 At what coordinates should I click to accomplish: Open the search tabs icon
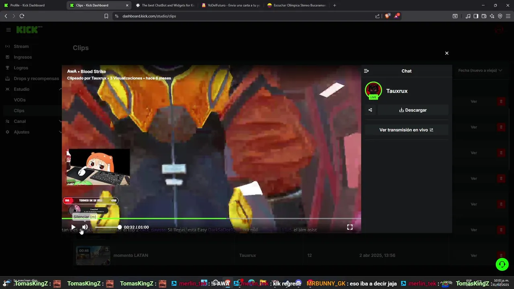tap(455, 16)
